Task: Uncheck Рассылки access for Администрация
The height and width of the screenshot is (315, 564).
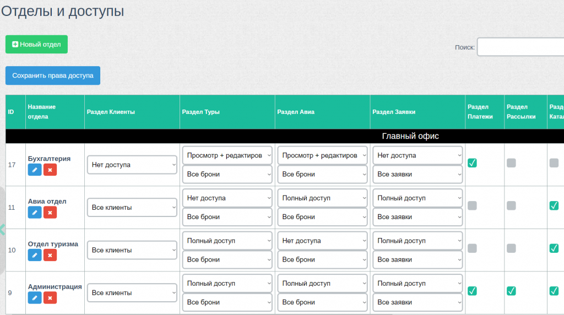Action: (x=511, y=291)
